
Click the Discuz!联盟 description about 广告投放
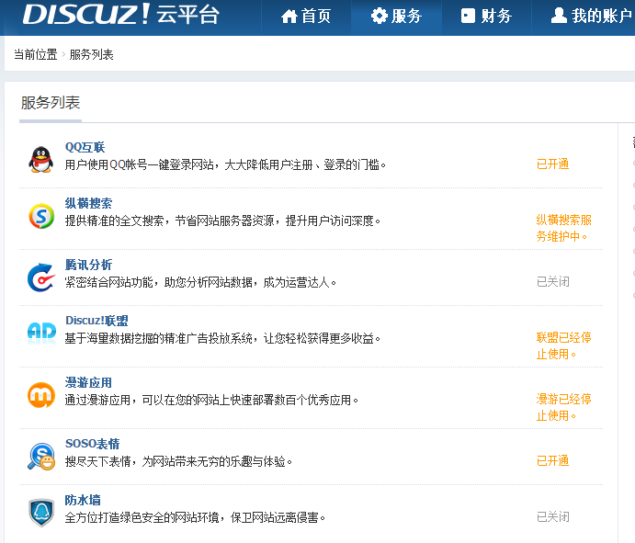(222, 338)
